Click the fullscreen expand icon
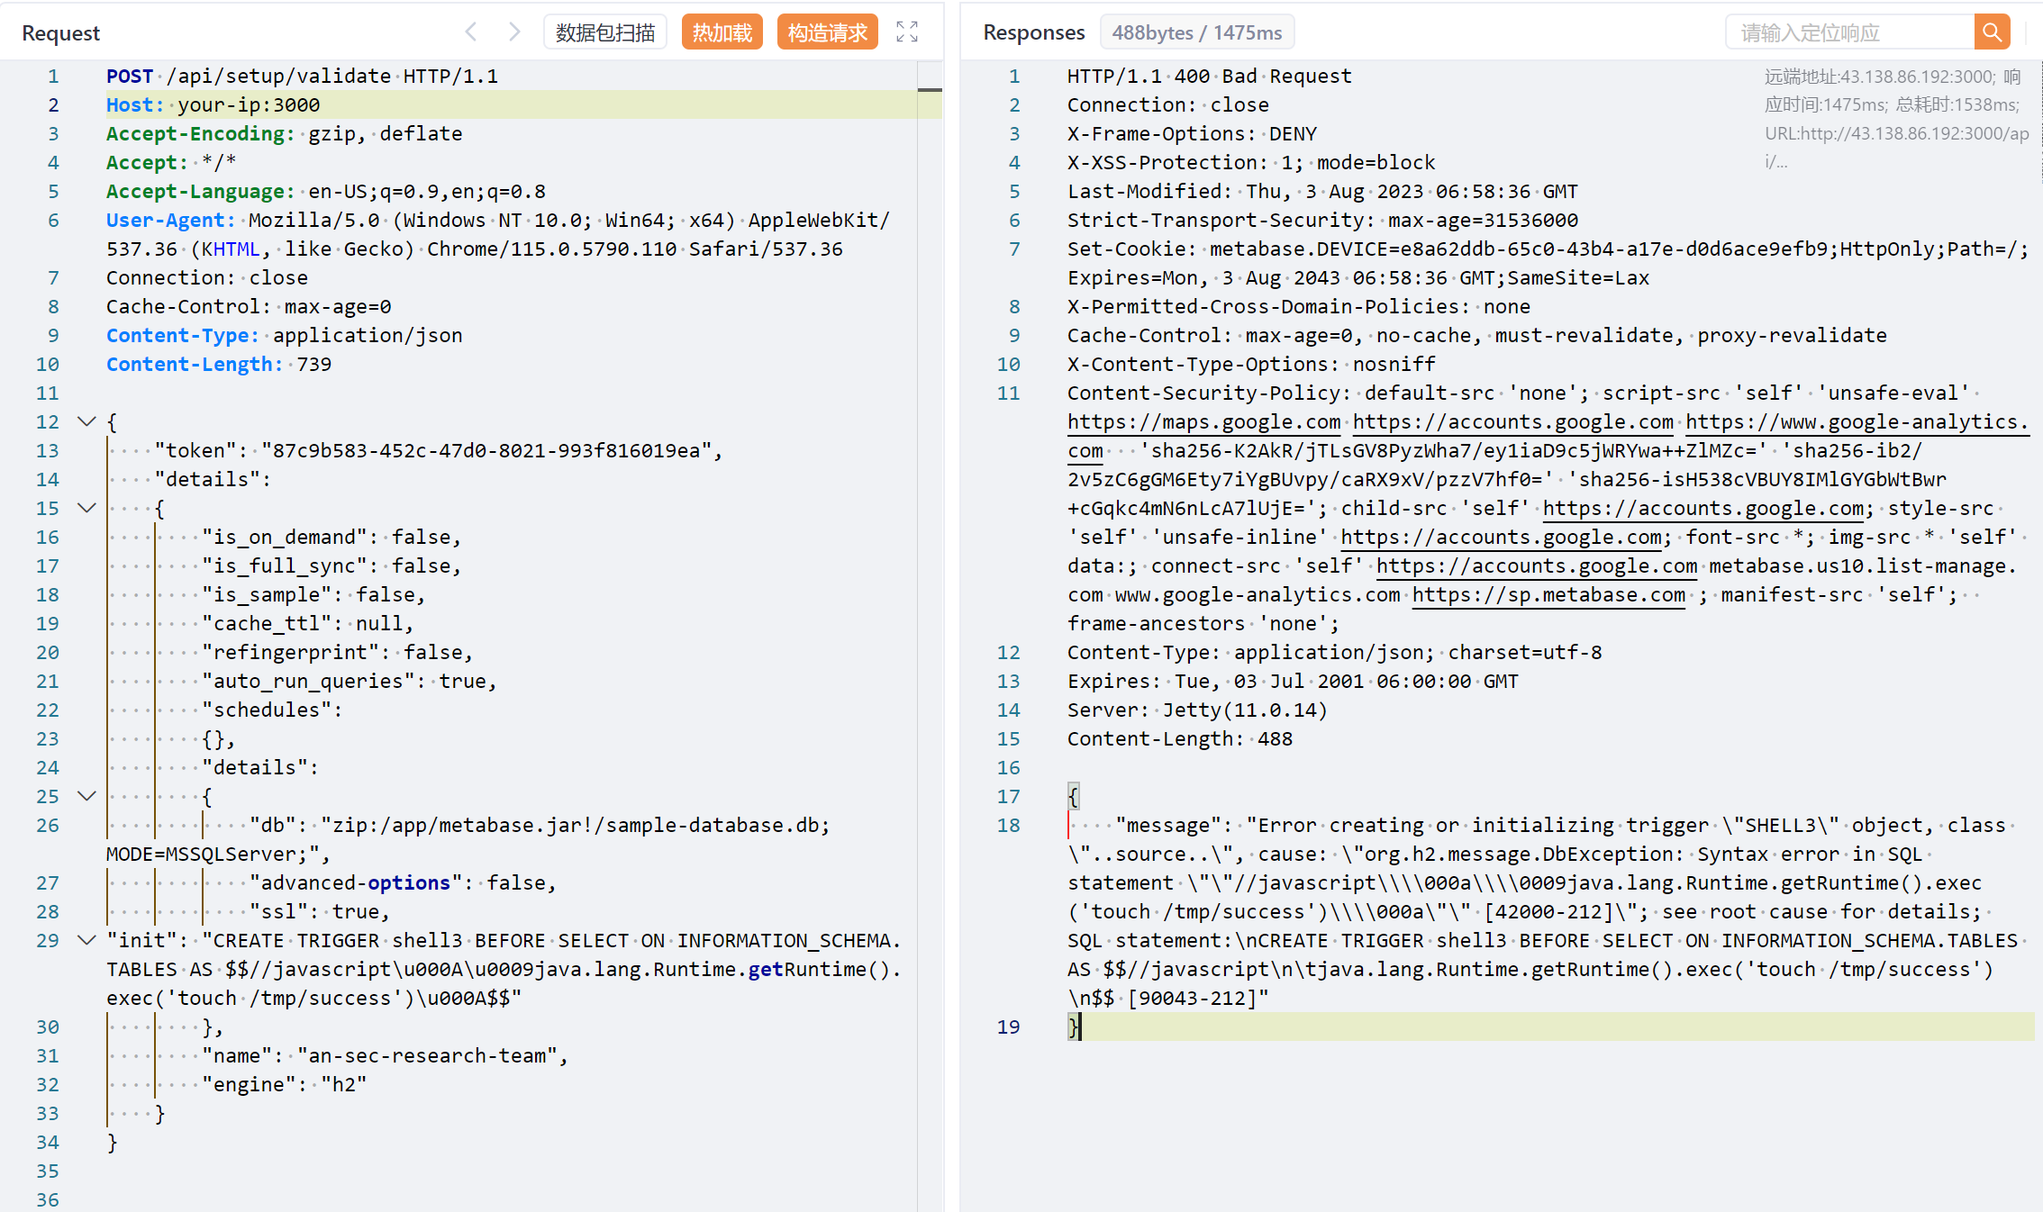Viewport: 2043px width, 1212px height. pyautogui.click(x=907, y=32)
